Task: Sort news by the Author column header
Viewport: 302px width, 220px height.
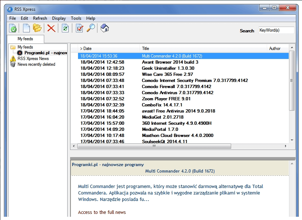Action: click(278, 49)
